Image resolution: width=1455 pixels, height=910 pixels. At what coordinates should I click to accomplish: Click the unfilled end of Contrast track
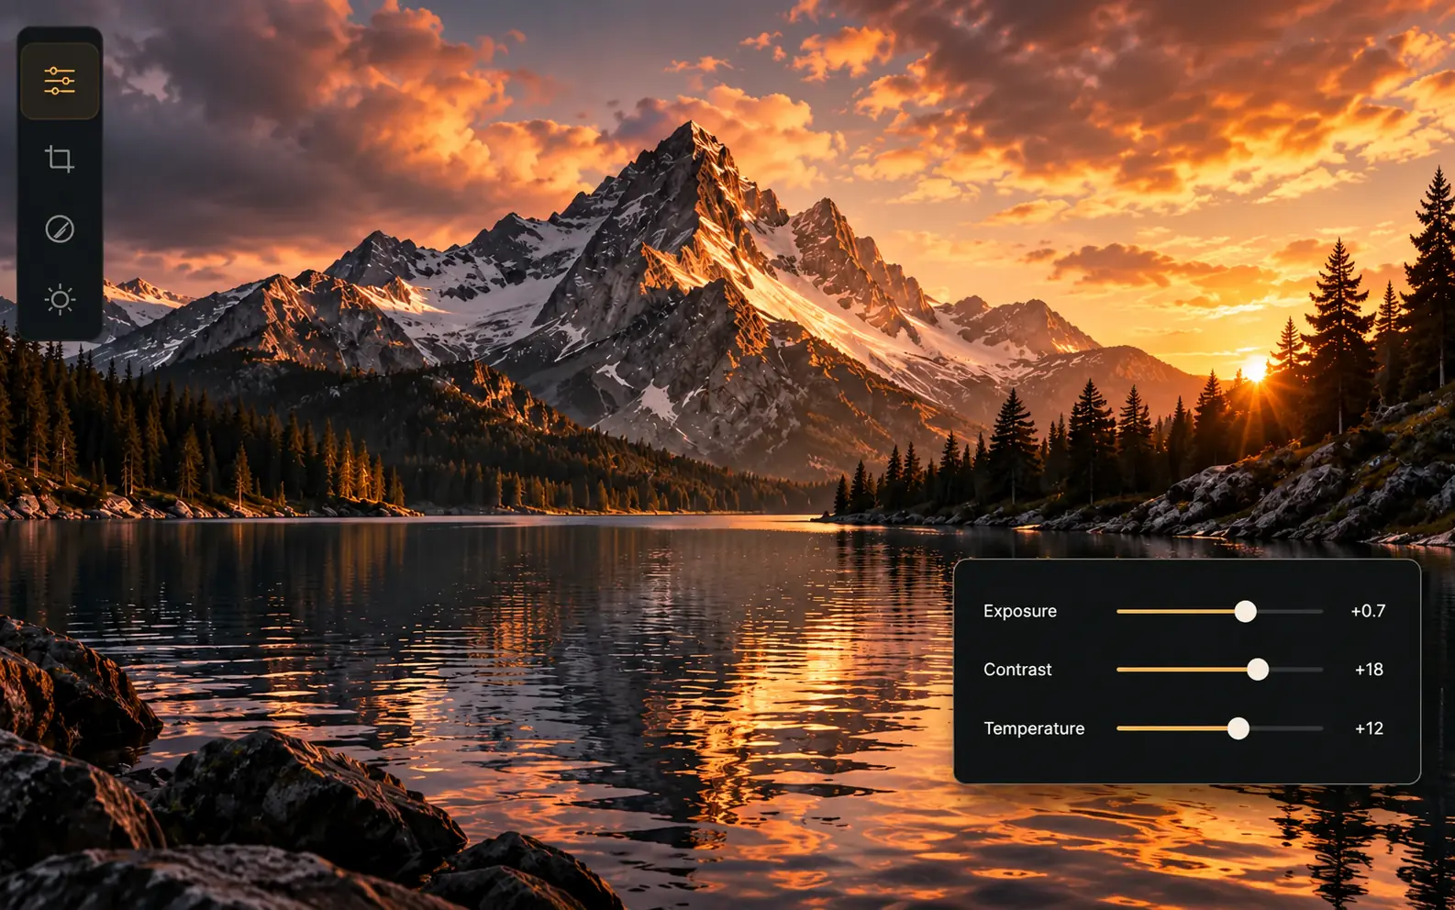click(1297, 670)
